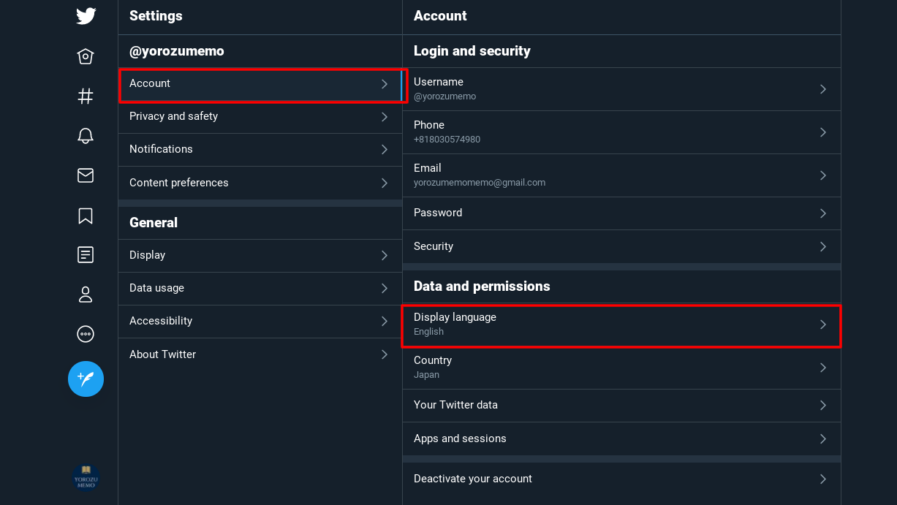Image resolution: width=897 pixels, height=505 pixels.
Task: Open Bookmarks from the sidebar icon
Action: pos(86,216)
